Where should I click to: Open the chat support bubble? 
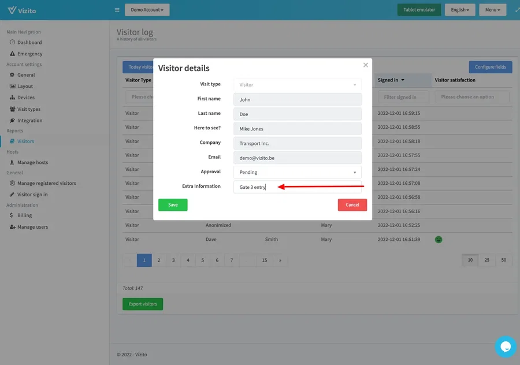click(x=506, y=347)
